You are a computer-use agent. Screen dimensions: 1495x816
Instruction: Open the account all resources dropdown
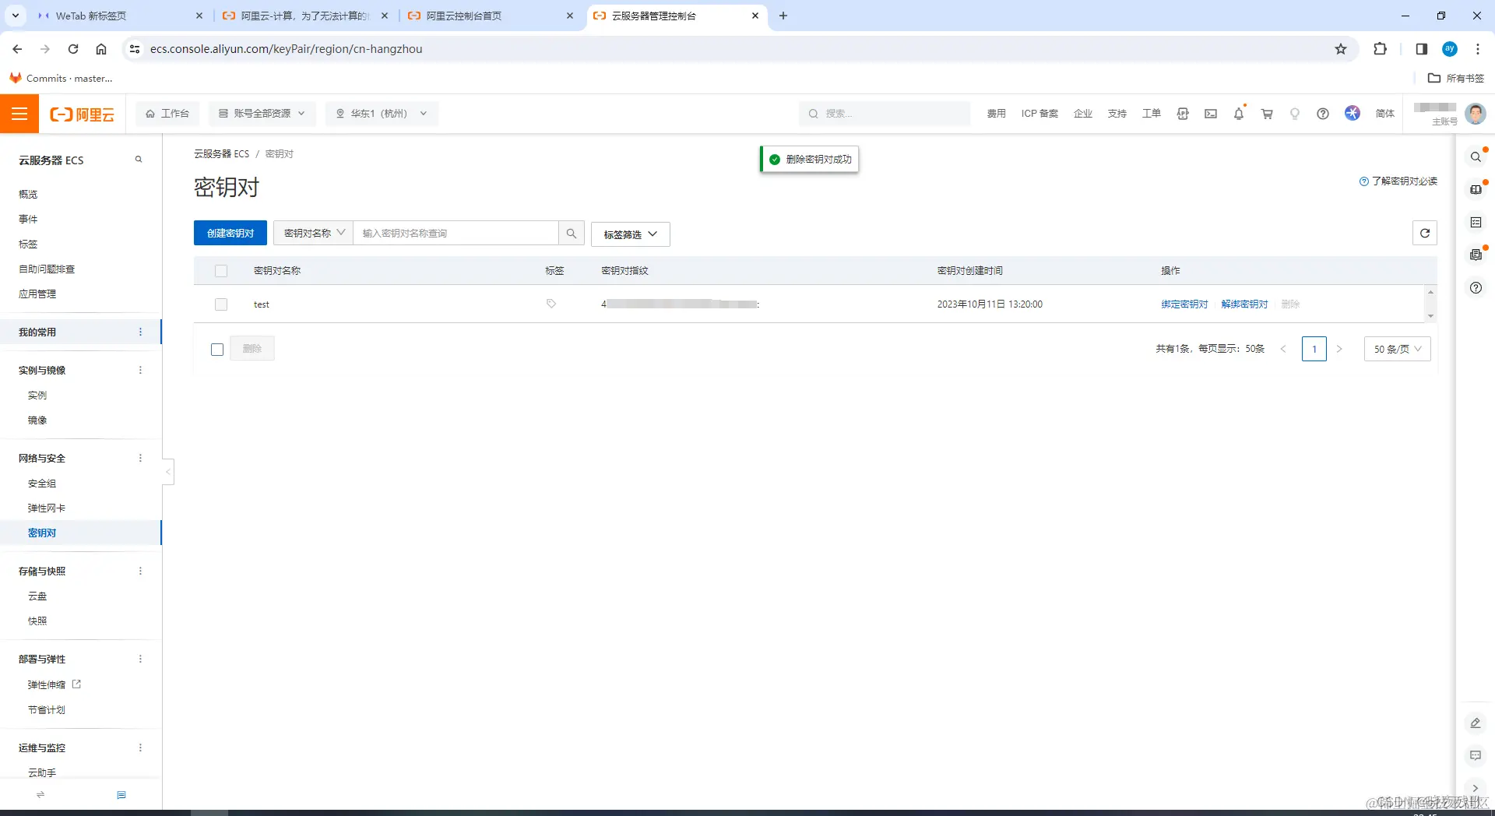[x=262, y=114]
